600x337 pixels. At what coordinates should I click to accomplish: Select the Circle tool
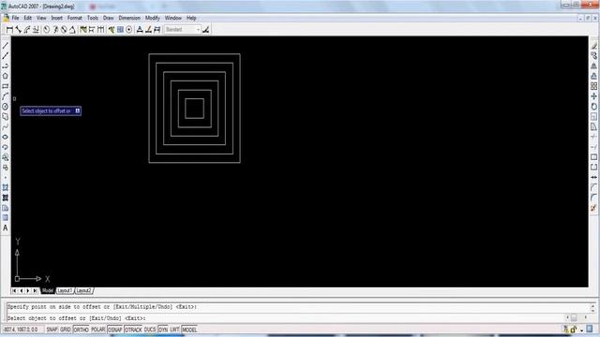point(6,107)
